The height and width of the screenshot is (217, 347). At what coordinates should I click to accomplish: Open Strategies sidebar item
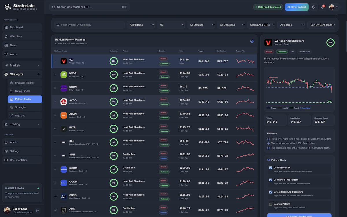click(25, 107)
